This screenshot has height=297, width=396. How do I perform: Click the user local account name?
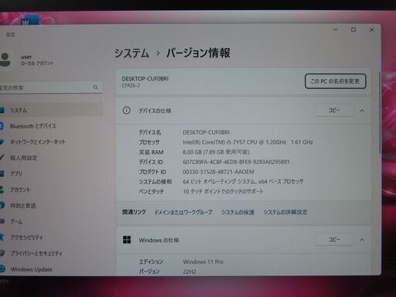click(37, 60)
